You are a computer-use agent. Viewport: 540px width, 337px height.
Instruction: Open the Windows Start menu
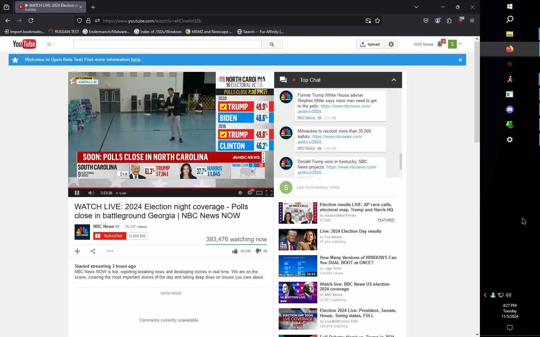click(x=510, y=6)
